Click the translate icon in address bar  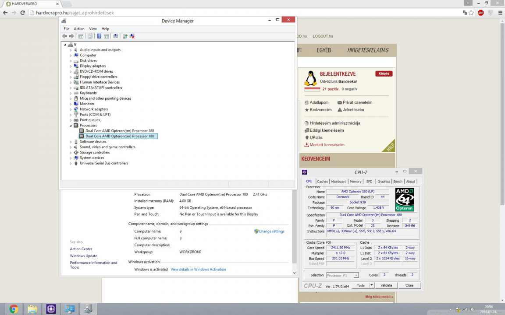(x=465, y=13)
